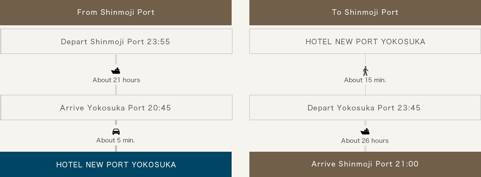Select the To Shinmoji Port header
Viewport: 481px width, 177px height.
click(365, 13)
